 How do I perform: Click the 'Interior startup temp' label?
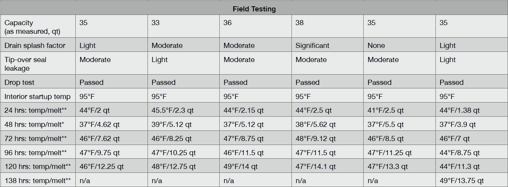[37, 97]
